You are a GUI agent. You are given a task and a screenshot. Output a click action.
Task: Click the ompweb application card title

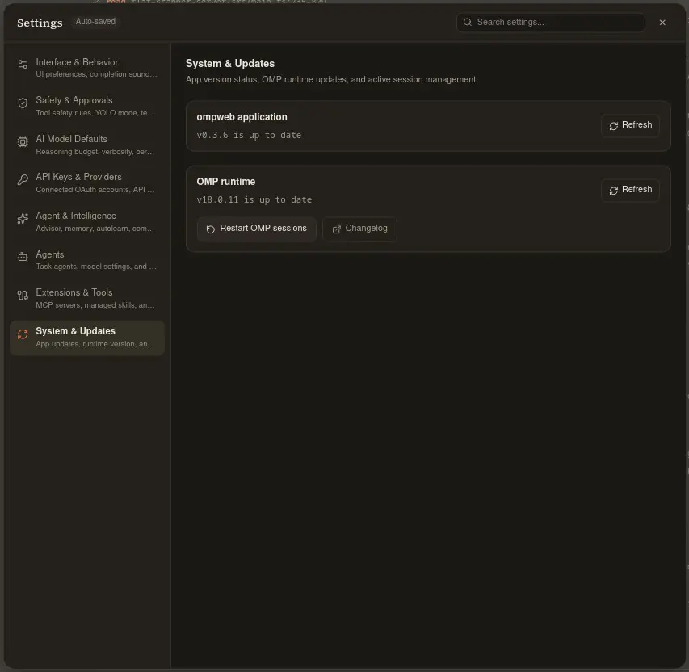pos(242,117)
